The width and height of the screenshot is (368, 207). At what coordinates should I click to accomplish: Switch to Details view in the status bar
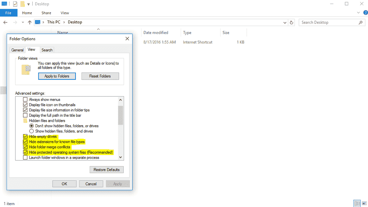tap(357, 203)
